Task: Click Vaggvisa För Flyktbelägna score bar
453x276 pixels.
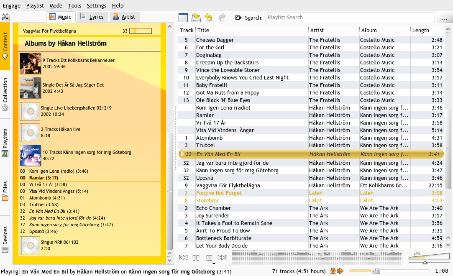Action: click(x=141, y=31)
